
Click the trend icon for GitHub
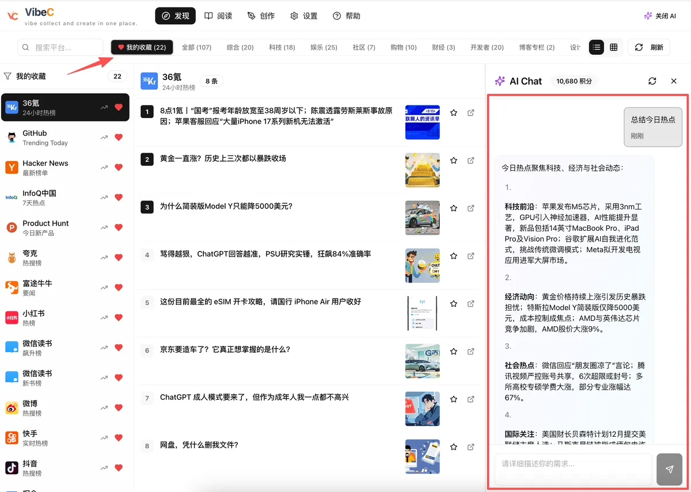click(x=104, y=138)
